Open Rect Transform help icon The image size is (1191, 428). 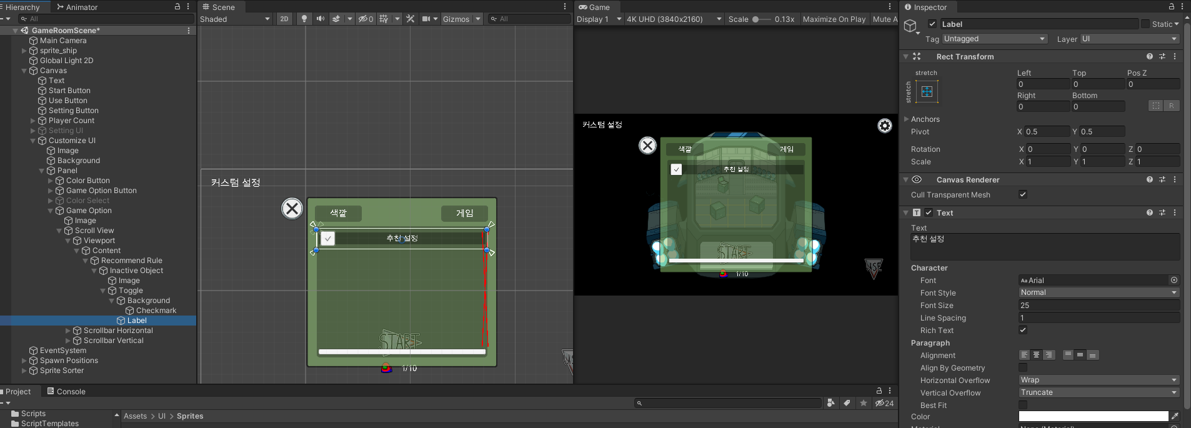(x=1150, y=56)
